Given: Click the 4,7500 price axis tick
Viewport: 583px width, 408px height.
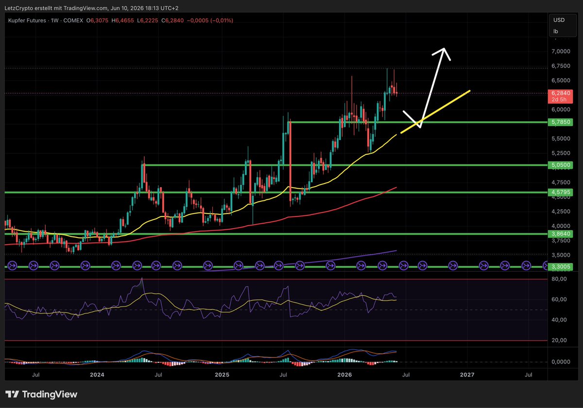Looking at the screenshot, I should pos(560,182).
